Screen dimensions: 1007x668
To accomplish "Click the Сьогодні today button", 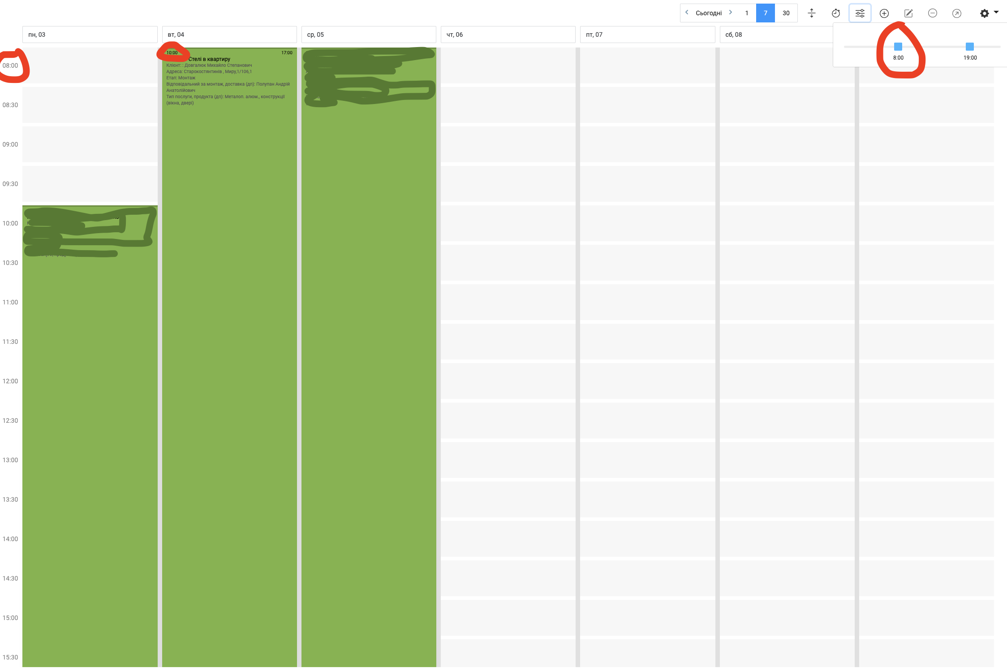I will (709, 13).
